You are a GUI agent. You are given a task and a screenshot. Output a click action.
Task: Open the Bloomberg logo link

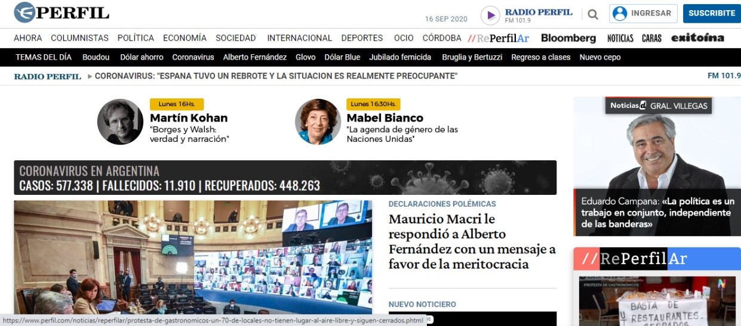(568, 38)
